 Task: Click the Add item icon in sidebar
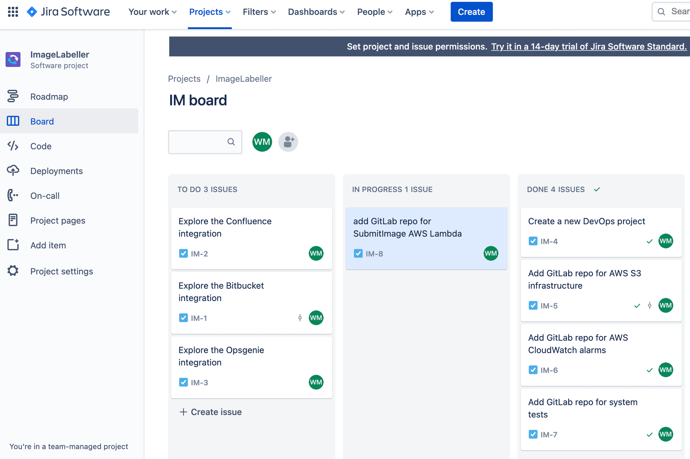pyautogui.click(x=13, y=245)
